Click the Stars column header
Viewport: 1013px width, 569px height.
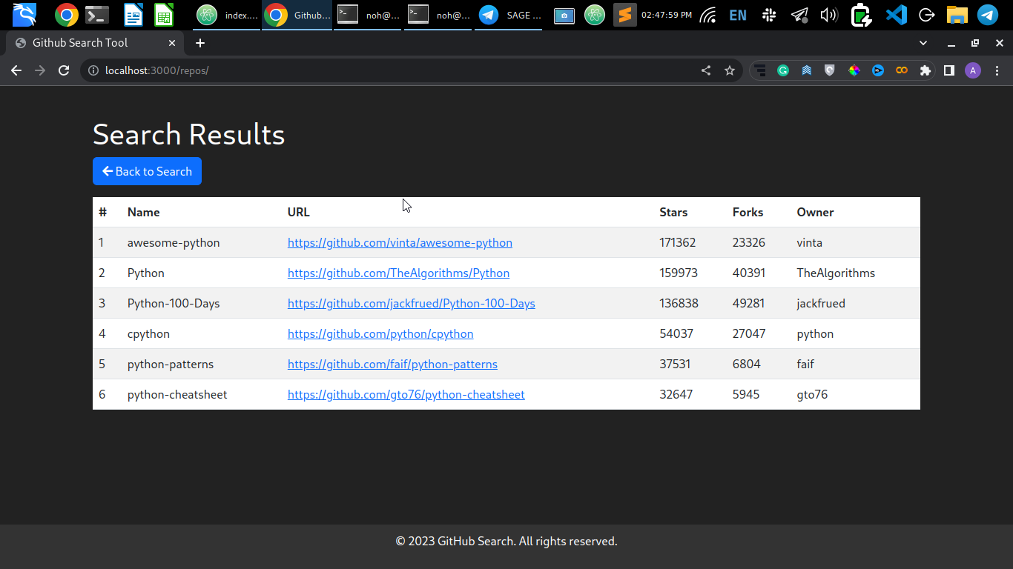(x=673, y=212)
